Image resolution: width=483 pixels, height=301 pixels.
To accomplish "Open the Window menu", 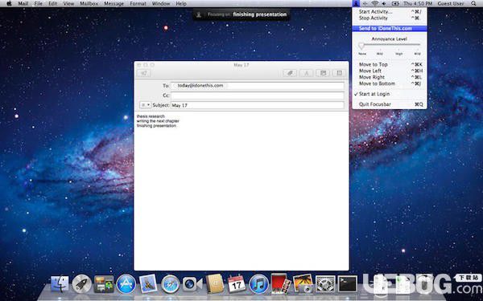I will [161, 4].
